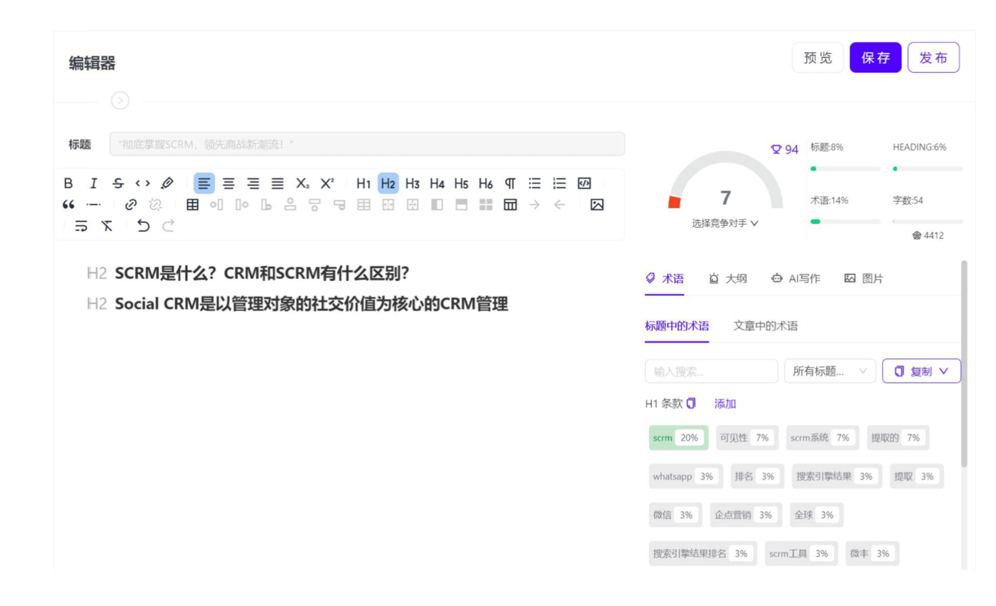Viewport: 996px width, 606px height.
Task: Click the terms panel vertical scrollbar
Action: [x=964, y=363]
